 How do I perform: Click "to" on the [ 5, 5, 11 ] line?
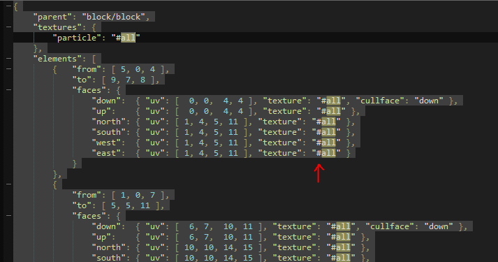click(82, 205)
